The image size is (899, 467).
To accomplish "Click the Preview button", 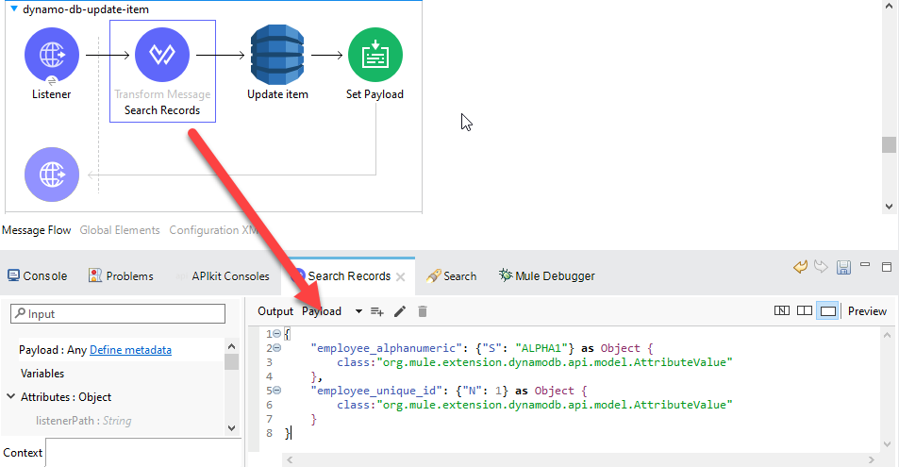I will coord(867,311).
